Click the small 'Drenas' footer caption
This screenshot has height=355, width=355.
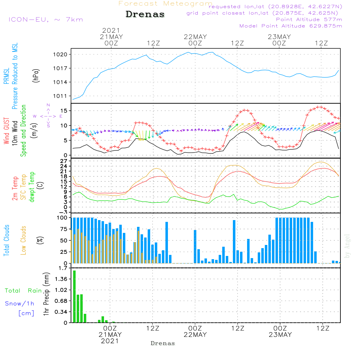pyautogui.click(x=163, y=343)
